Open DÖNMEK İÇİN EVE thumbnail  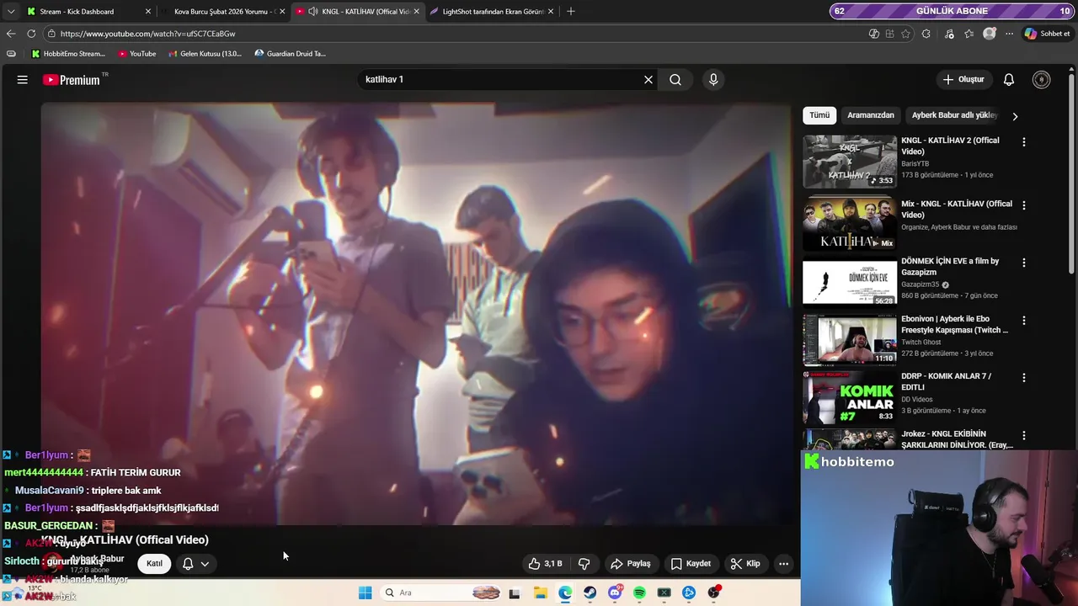coord(850,282)
